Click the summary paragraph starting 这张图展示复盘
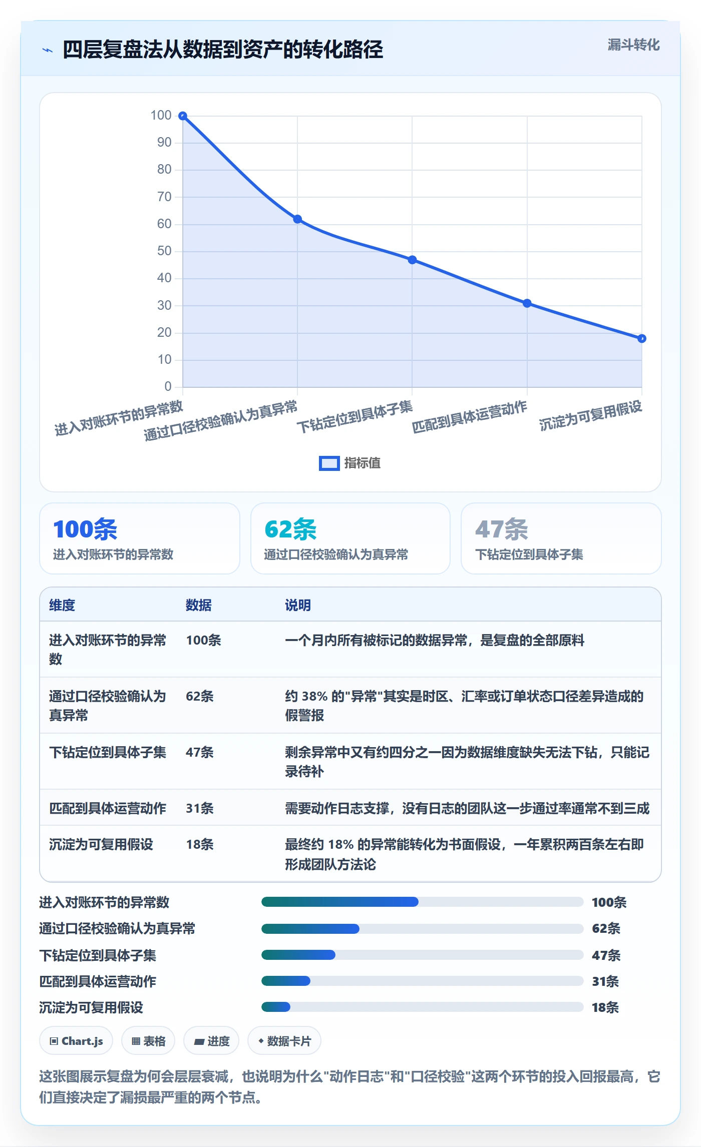701x1147 pixels. [x=350, y=1086]
